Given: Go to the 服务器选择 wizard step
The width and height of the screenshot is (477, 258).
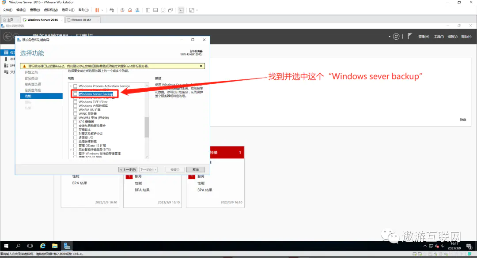Looking at the screenshot, I should (33, 84).
